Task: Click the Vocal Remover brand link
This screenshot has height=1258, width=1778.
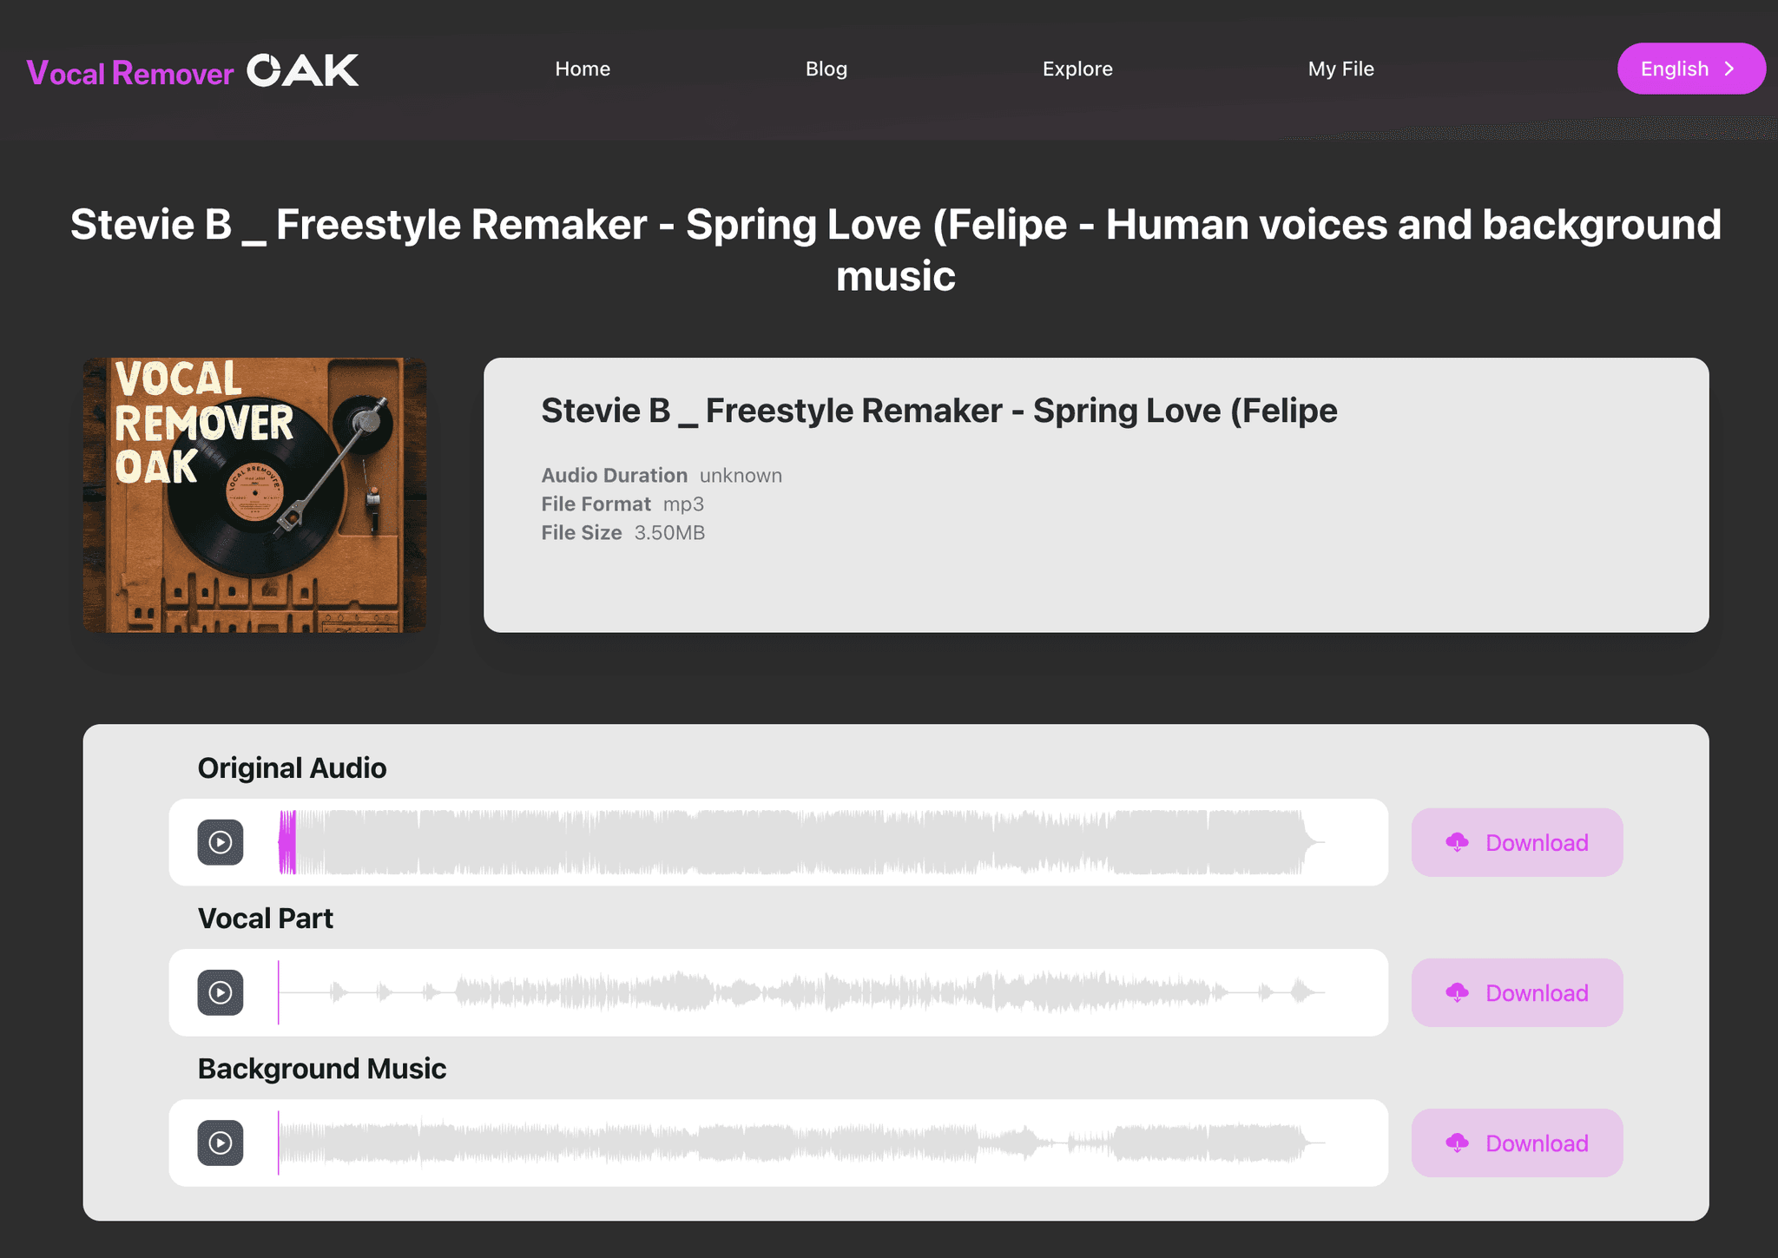Action: click(x=130, y=74)
